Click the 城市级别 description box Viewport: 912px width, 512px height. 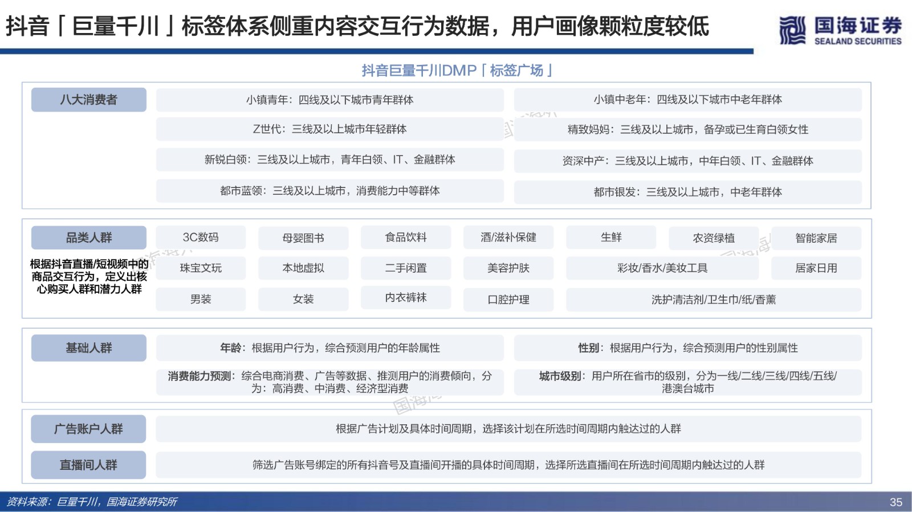(688, 382)
